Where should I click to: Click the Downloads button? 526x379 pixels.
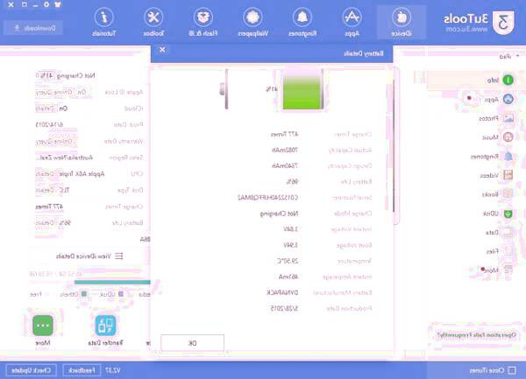click(33, 28)
